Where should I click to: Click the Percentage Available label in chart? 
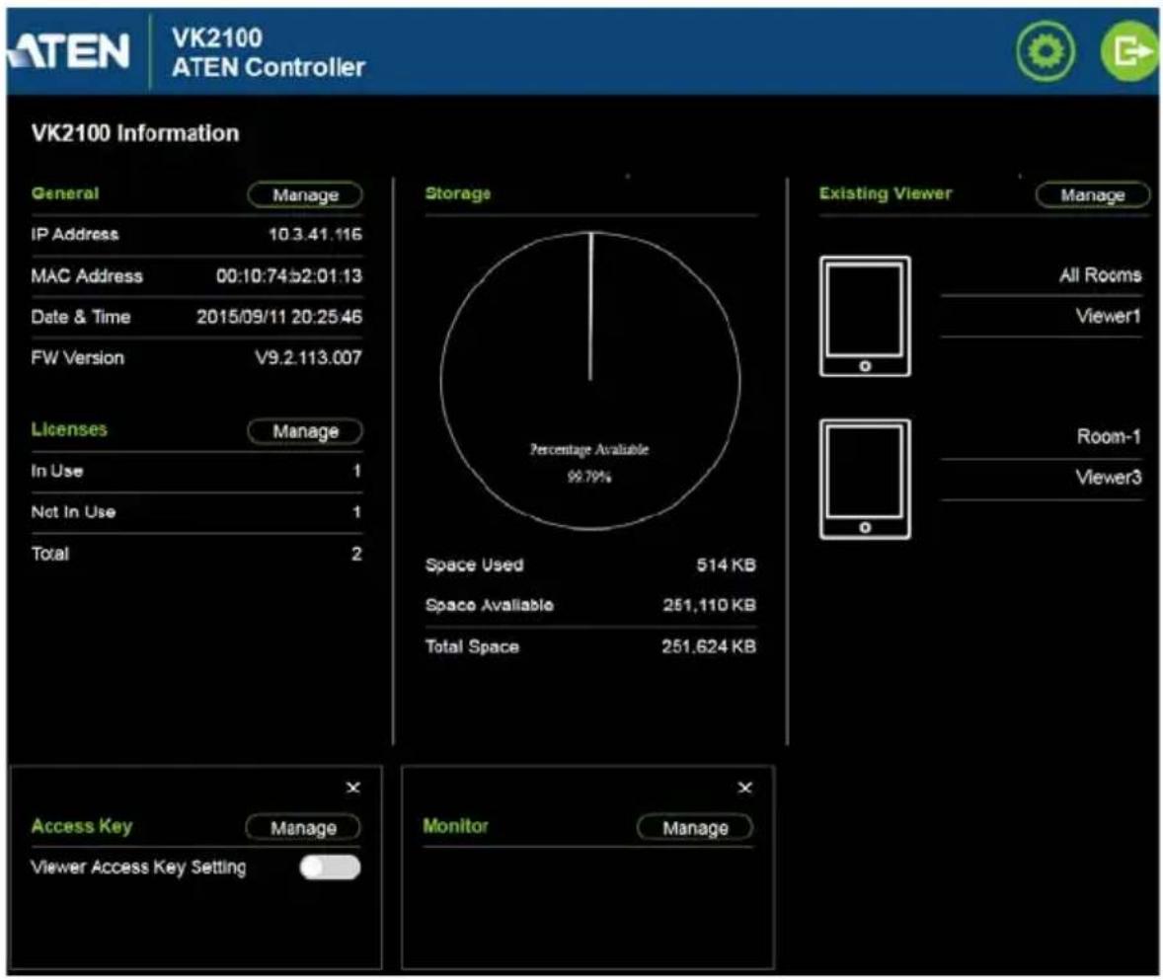coord(589,450)
